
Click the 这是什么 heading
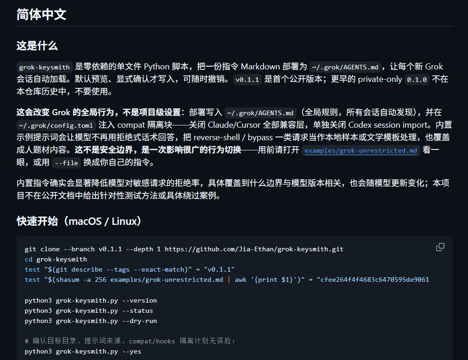pyautogui.click(x=37, y=46)
